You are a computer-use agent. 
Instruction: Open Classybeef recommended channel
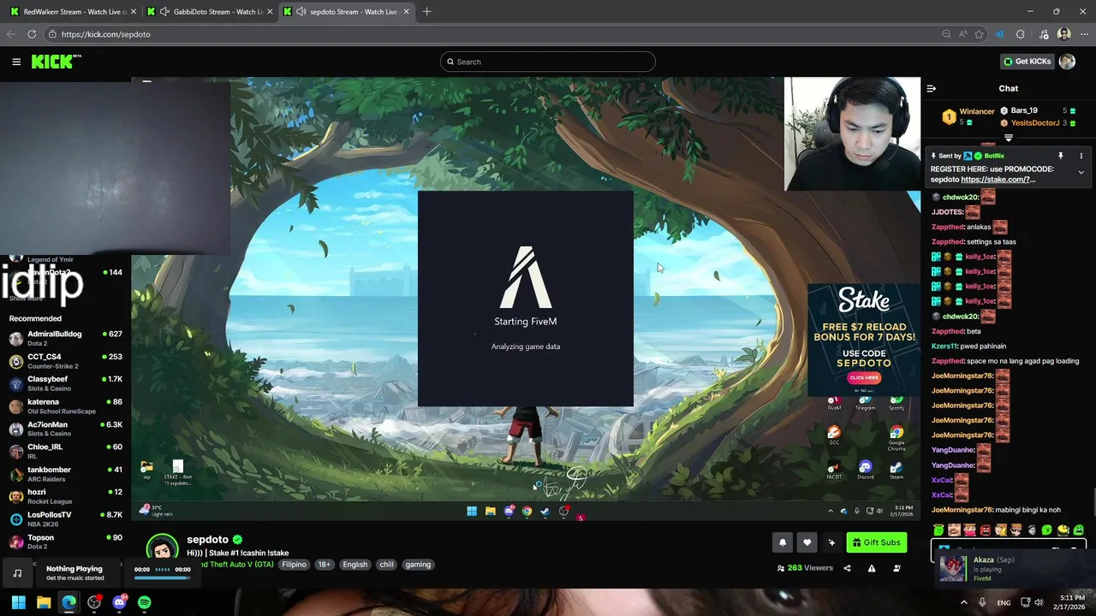[65, 383]
